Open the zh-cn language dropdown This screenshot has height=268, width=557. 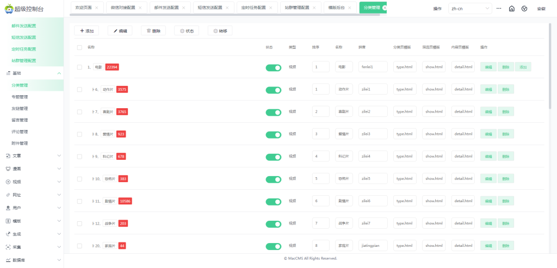[469, 9]
